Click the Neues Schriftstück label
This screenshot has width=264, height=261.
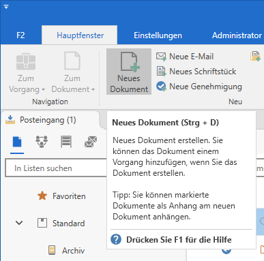point(203,72)
